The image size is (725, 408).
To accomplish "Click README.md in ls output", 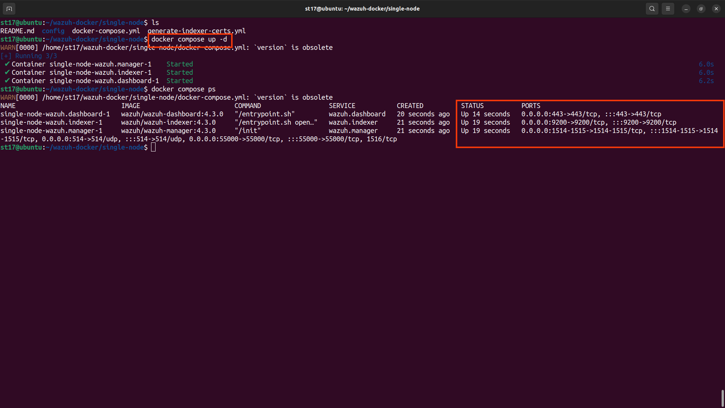I will point(17,31).
